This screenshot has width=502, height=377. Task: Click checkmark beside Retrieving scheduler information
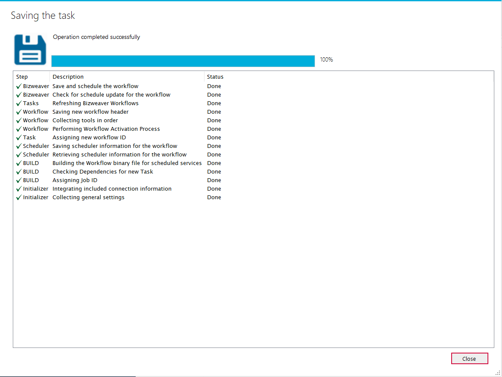19,155
